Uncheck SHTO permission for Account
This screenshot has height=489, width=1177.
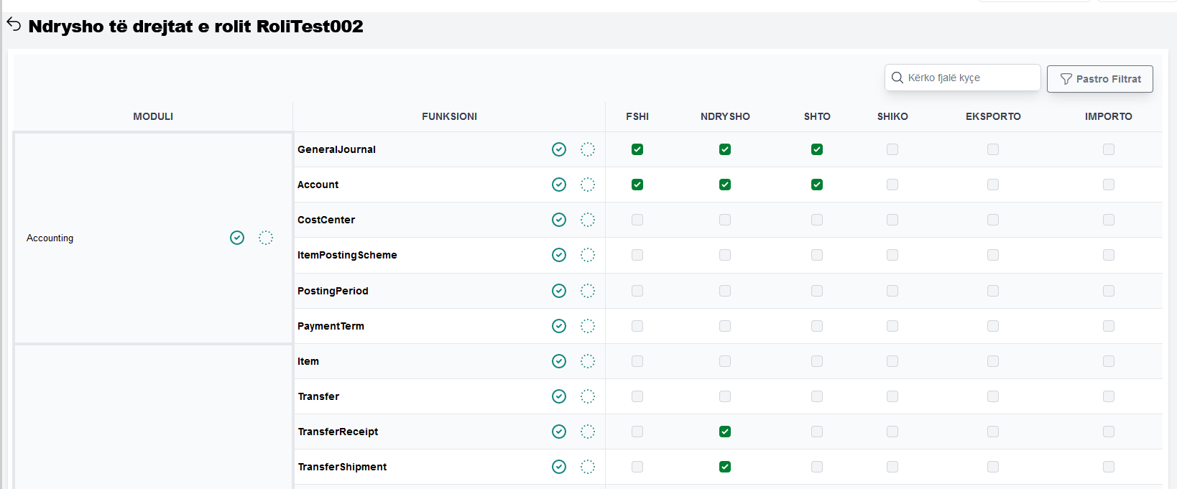(x=817, y=185)
